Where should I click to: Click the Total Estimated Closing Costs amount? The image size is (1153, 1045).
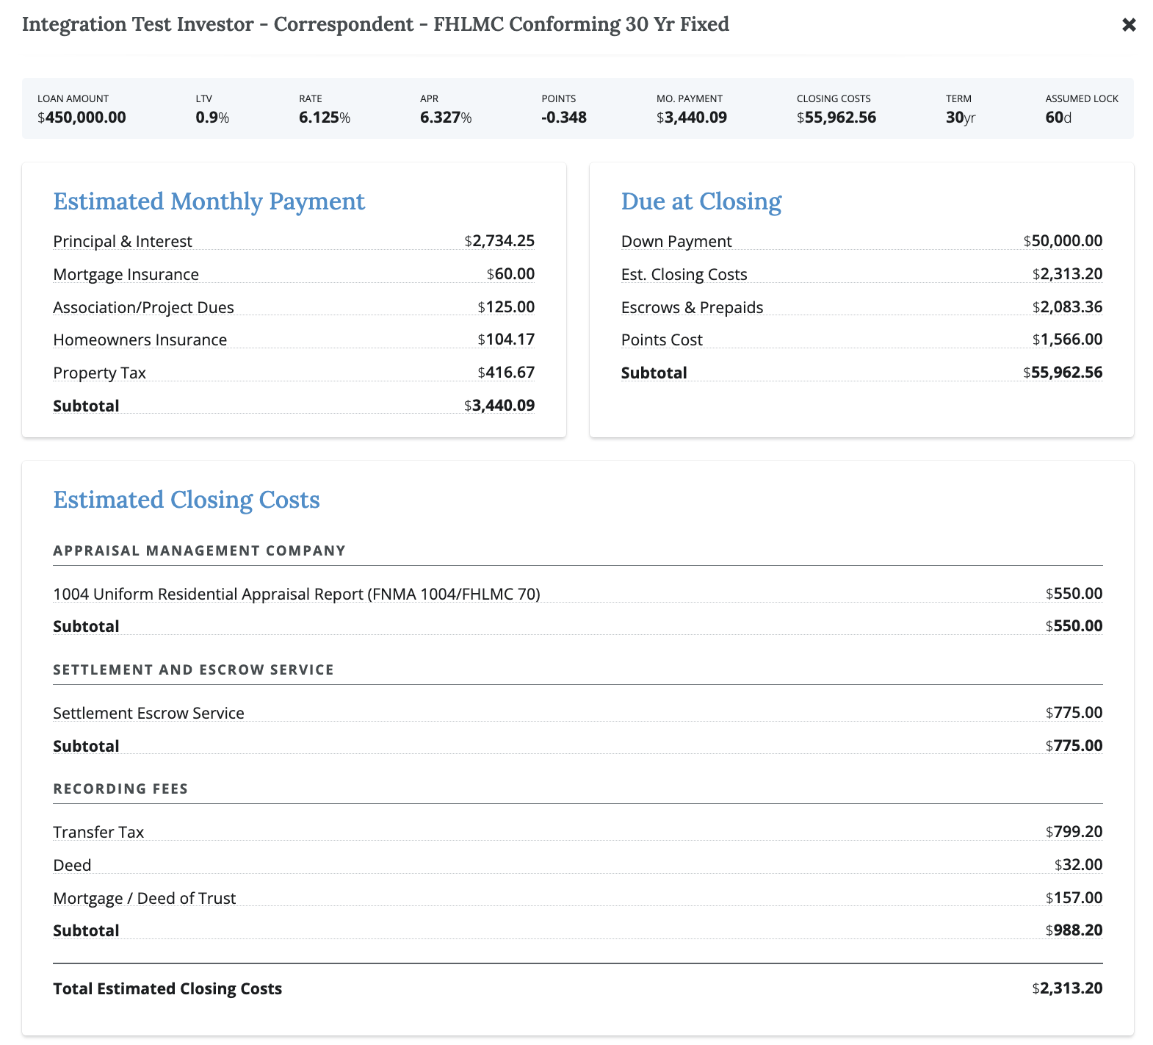1067,988
